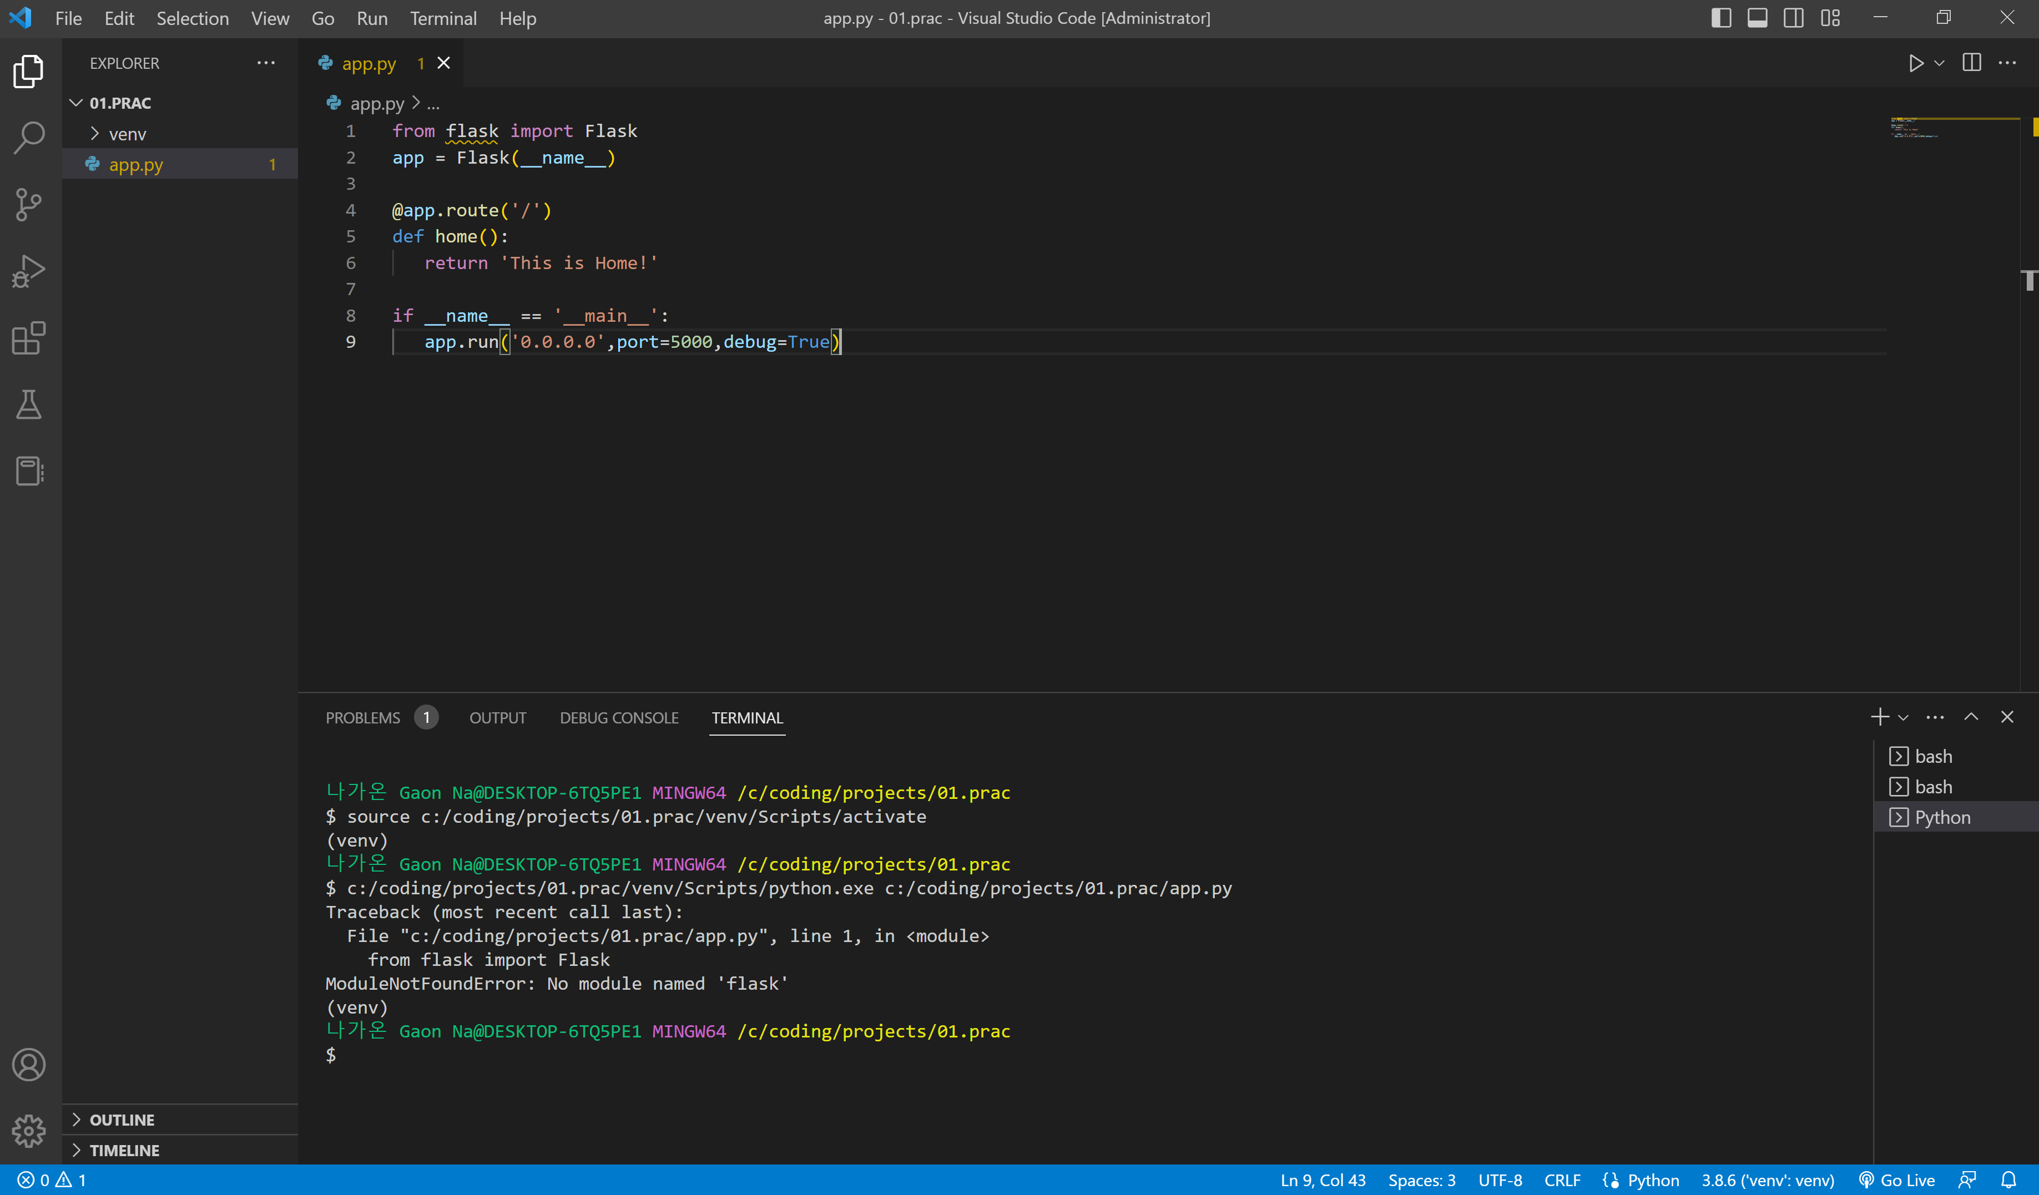Select app.py in the Explorer tree
The image size is (2039, 1195).
click(x=180, y=164)
